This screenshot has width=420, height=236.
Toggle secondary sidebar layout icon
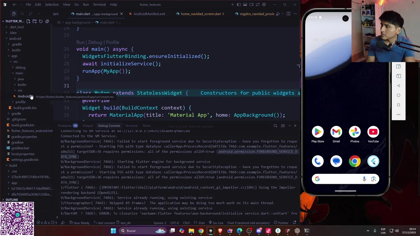[x=251, y=5]
